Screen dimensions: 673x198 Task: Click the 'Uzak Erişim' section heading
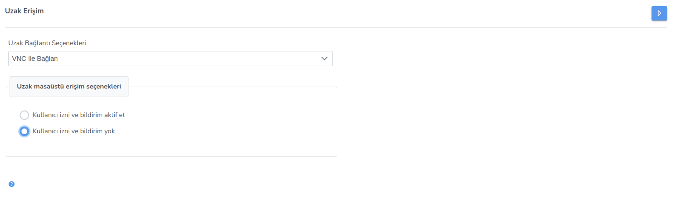[x=24, y=11]
